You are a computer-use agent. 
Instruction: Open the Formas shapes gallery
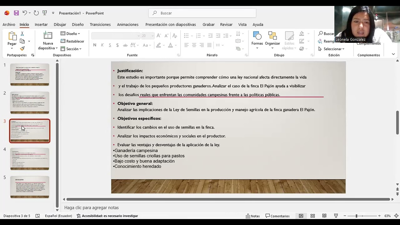(x=257, y=40)
